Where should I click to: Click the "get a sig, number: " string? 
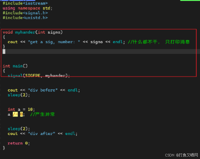54,42
